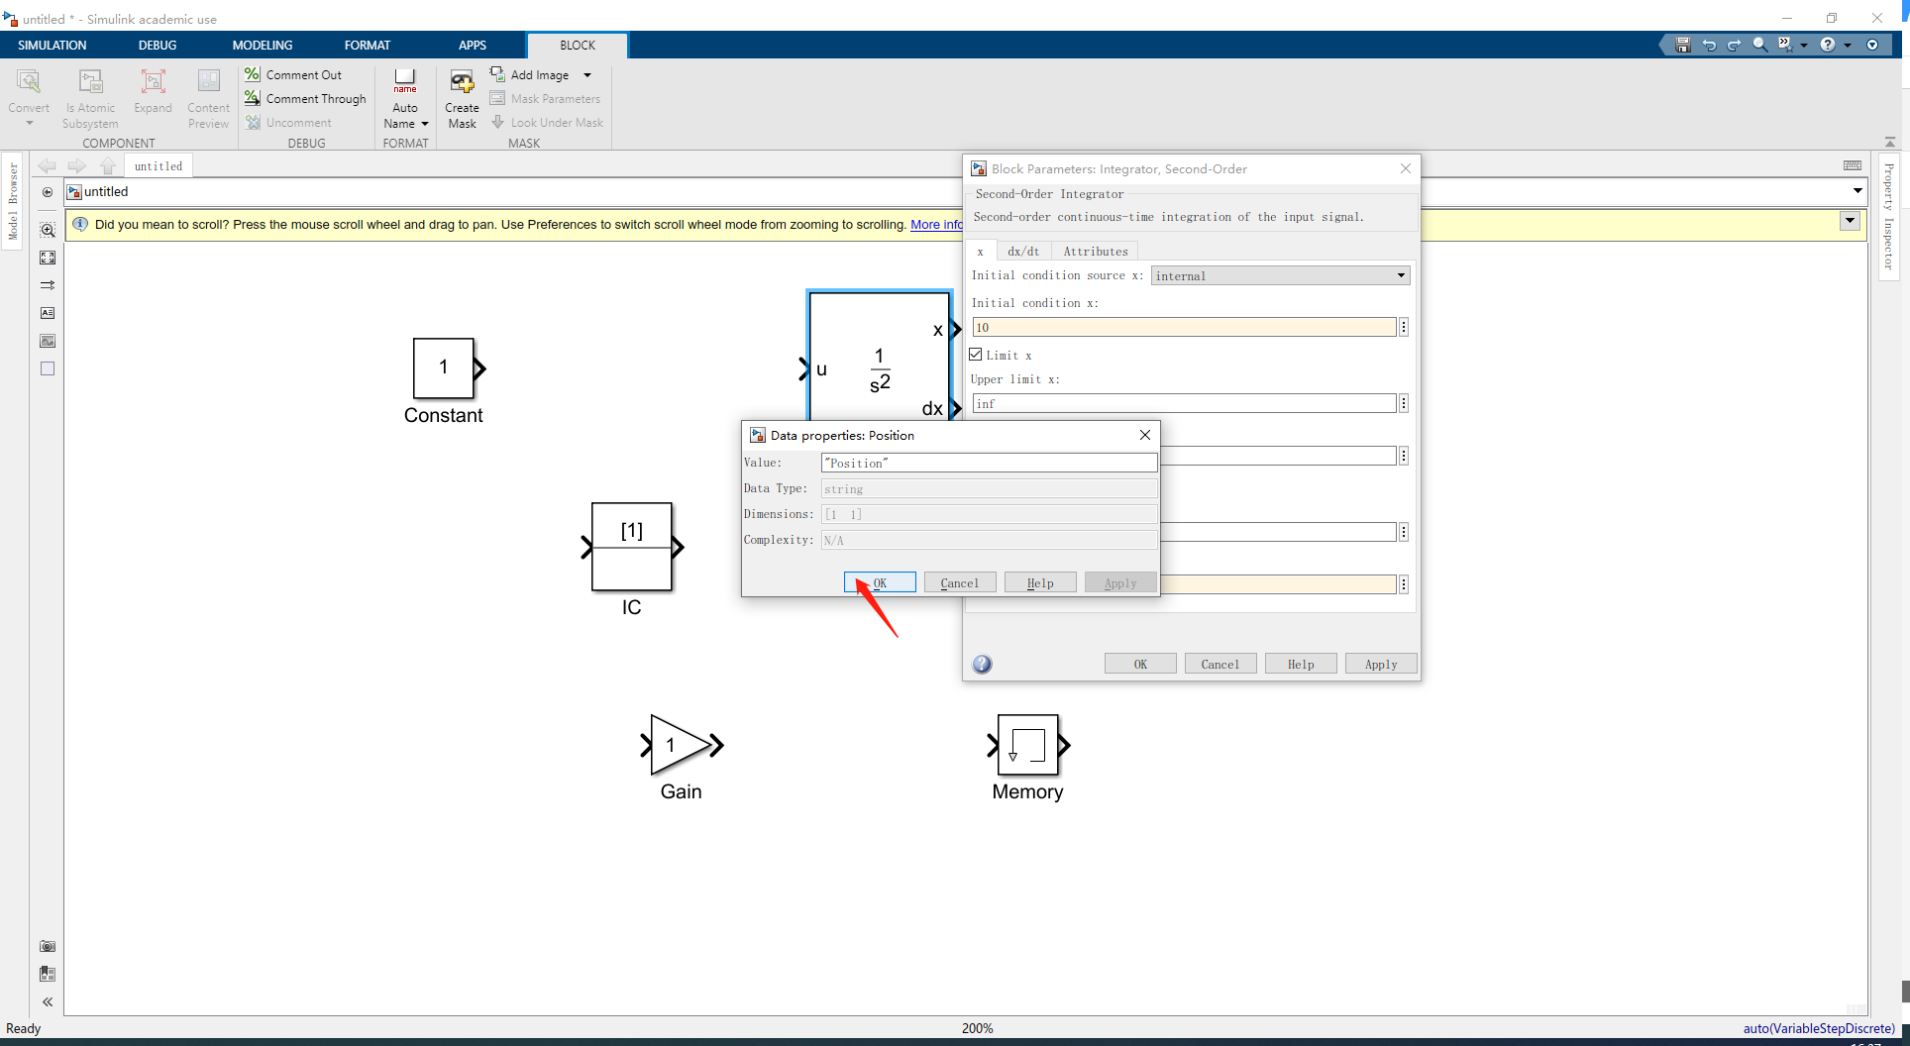Select the Zoom tool in the canvas palette
1910x1046 pixels.
click(48, 230)
